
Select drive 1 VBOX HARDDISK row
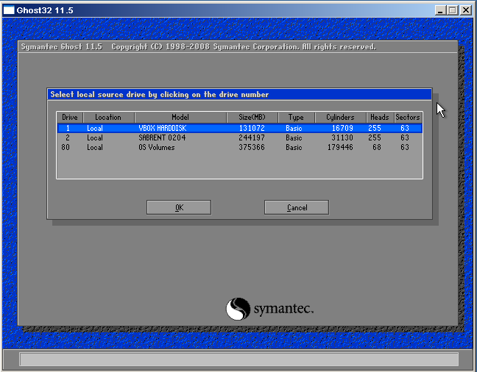pyautogui.click(x=240, y=128)
